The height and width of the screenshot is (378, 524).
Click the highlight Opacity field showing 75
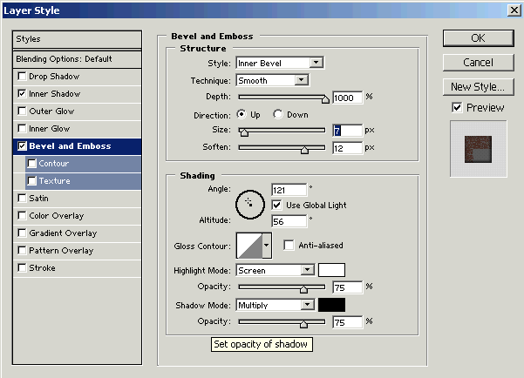pyautogui.click(x=348, y=287)
